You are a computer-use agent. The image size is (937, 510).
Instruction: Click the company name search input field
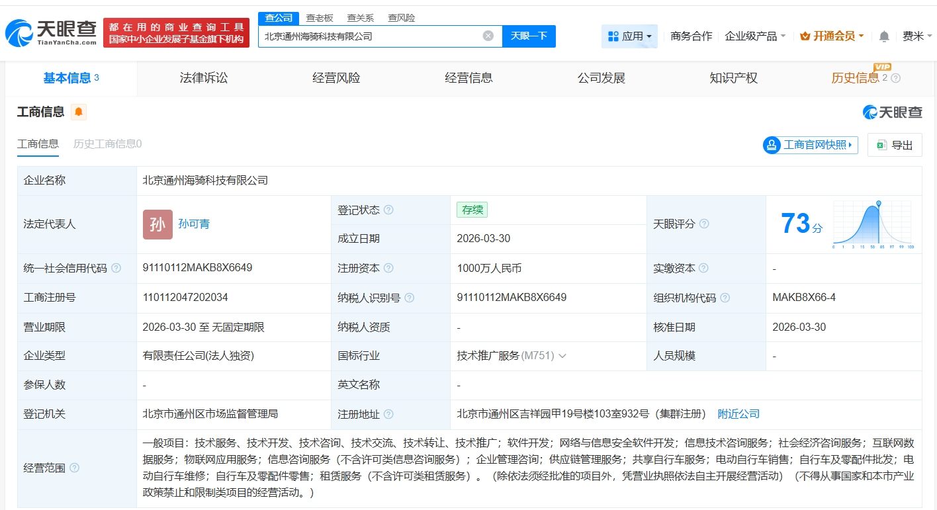tap(371, 36)
